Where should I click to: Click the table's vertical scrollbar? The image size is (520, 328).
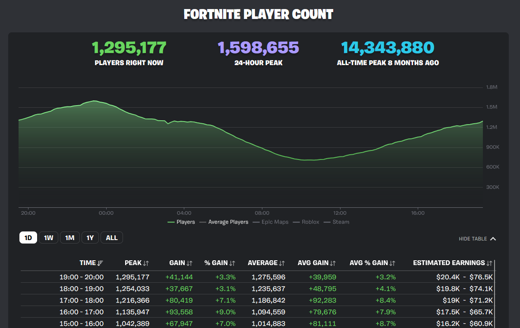click(495, 293)
